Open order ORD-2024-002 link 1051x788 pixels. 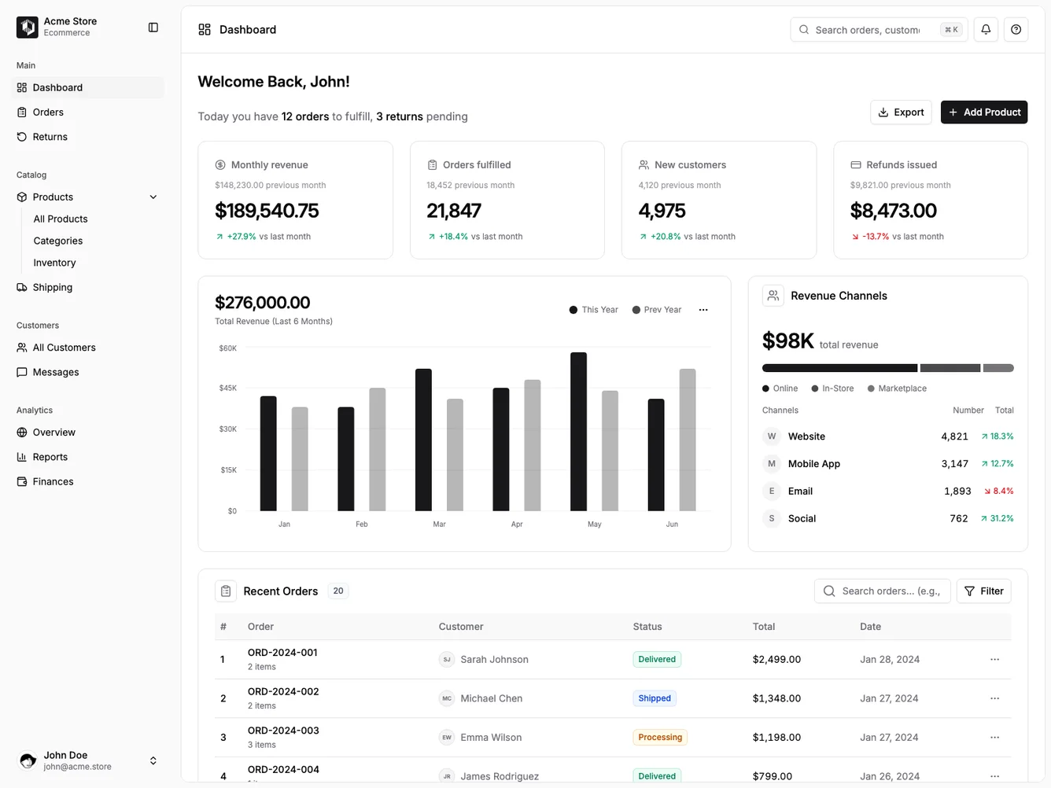[x=282, y=690]
